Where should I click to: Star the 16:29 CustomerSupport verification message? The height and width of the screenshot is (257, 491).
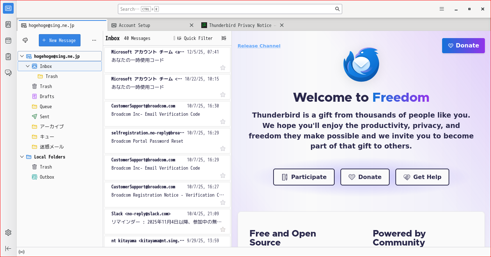click(223, 175)
